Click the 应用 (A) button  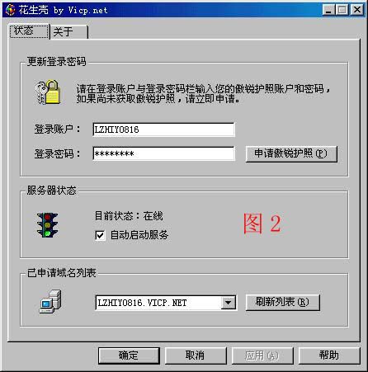coord(262,356)
